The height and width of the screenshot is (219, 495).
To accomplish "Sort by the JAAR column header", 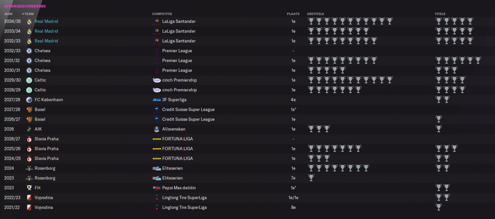I will 9,14.
